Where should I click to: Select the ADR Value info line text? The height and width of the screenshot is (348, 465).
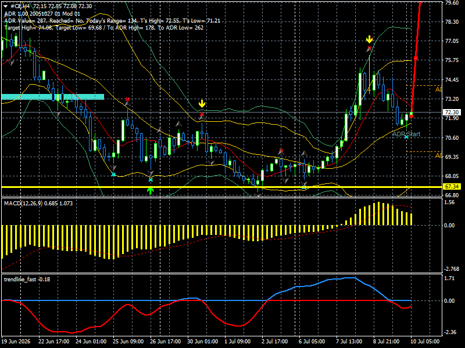tap(112, 21)
